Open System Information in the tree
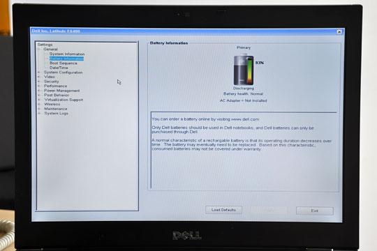Viewport: 377px width, 251px height. click(x=67, y=54)
